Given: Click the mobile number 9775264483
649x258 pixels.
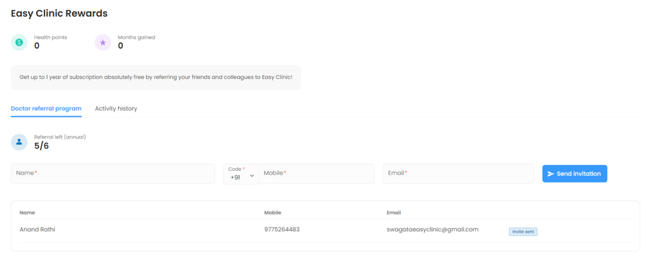Looking at the screenshot, I should [x=282, y=230].
